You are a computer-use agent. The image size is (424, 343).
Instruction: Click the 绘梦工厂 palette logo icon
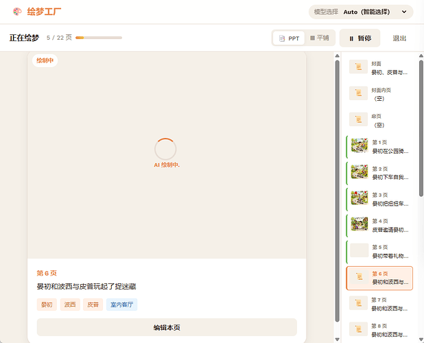coord(17,12)
